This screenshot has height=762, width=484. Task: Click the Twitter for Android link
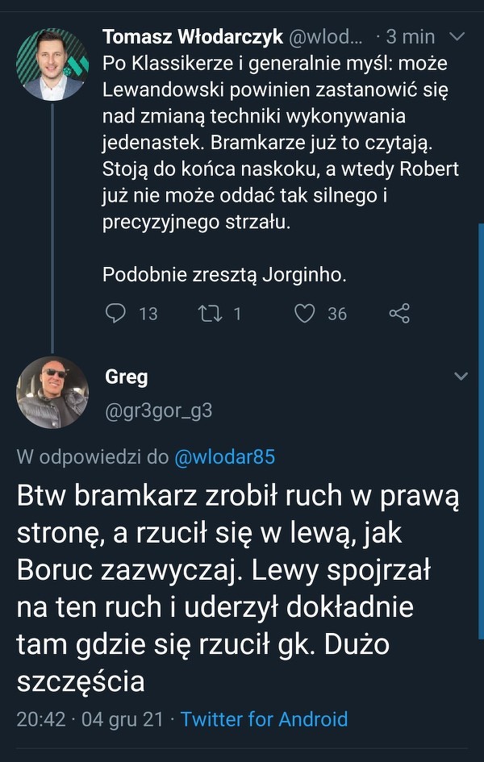[264, 718]
